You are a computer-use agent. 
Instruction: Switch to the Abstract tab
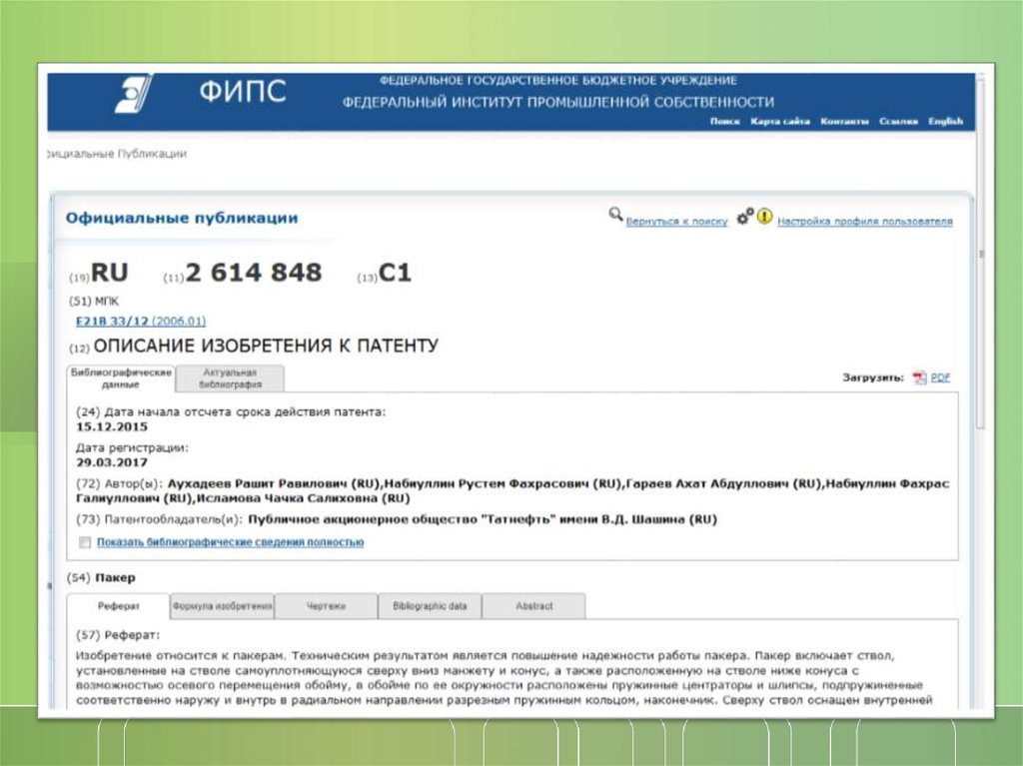[x=533, y=606]
